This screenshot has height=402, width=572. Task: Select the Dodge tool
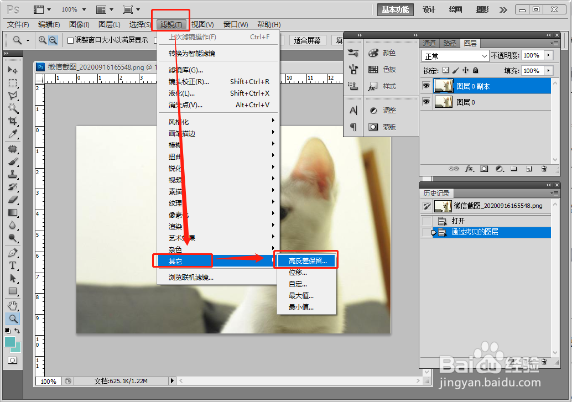point(13,238)
